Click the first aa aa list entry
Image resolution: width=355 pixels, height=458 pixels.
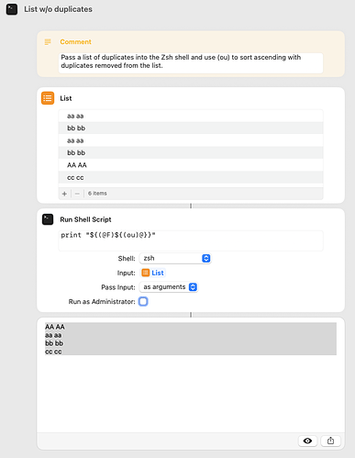[191, 116]
